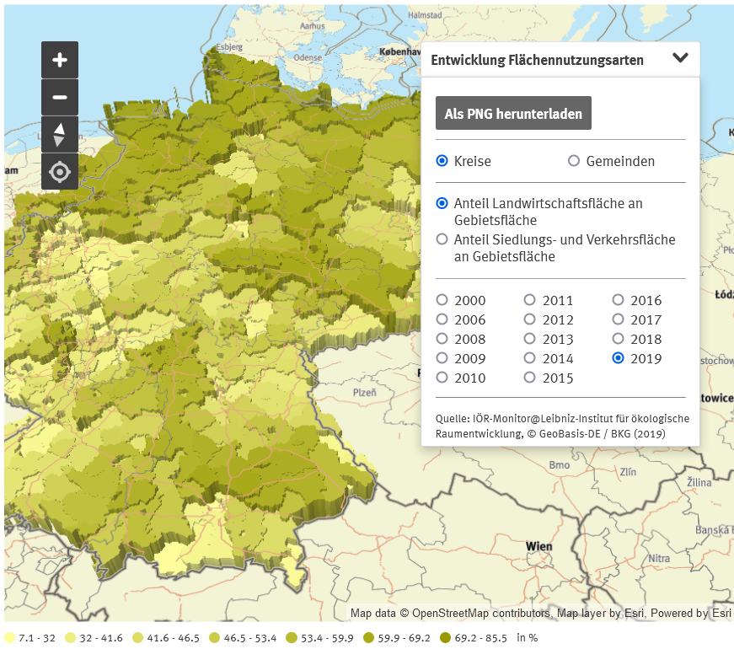Zoom in on the map
The height and width of the screenshot is (649, 734).
pyautogui.click(x=60, y=60)
